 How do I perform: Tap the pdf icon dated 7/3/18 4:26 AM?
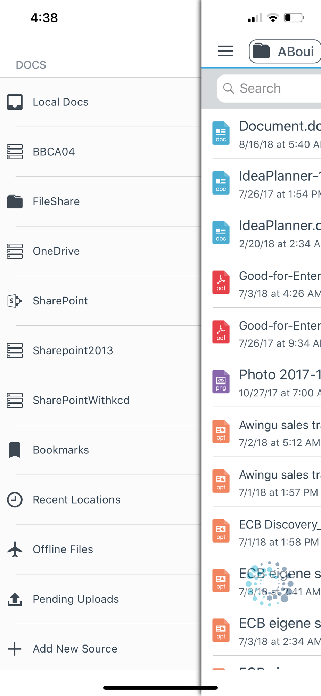tap(221, 282)
